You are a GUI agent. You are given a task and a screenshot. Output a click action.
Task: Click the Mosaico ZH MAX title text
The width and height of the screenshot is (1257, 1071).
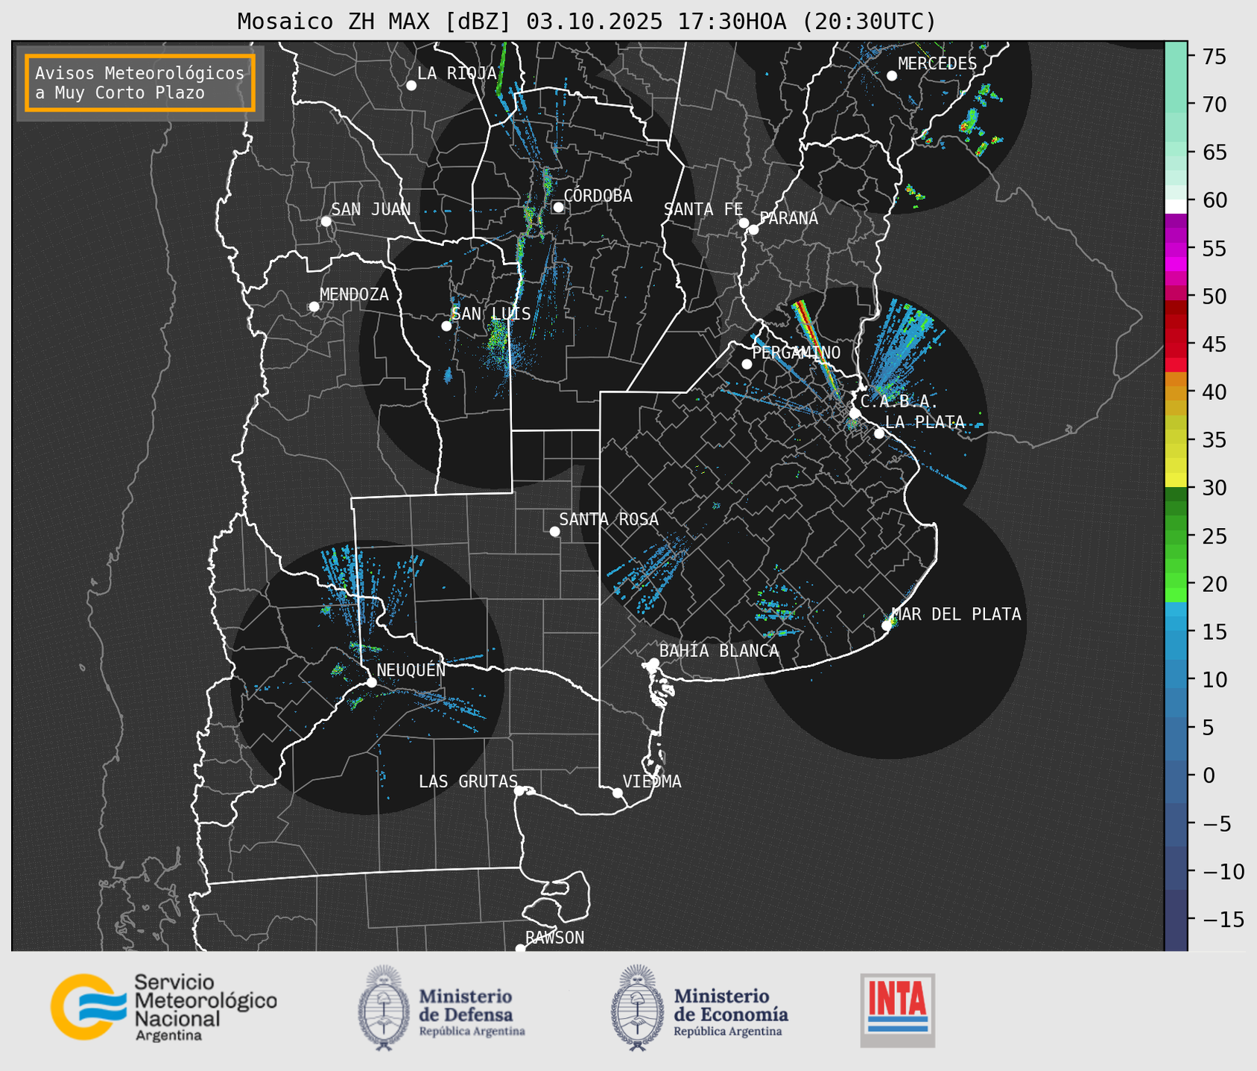coord(586,22)
